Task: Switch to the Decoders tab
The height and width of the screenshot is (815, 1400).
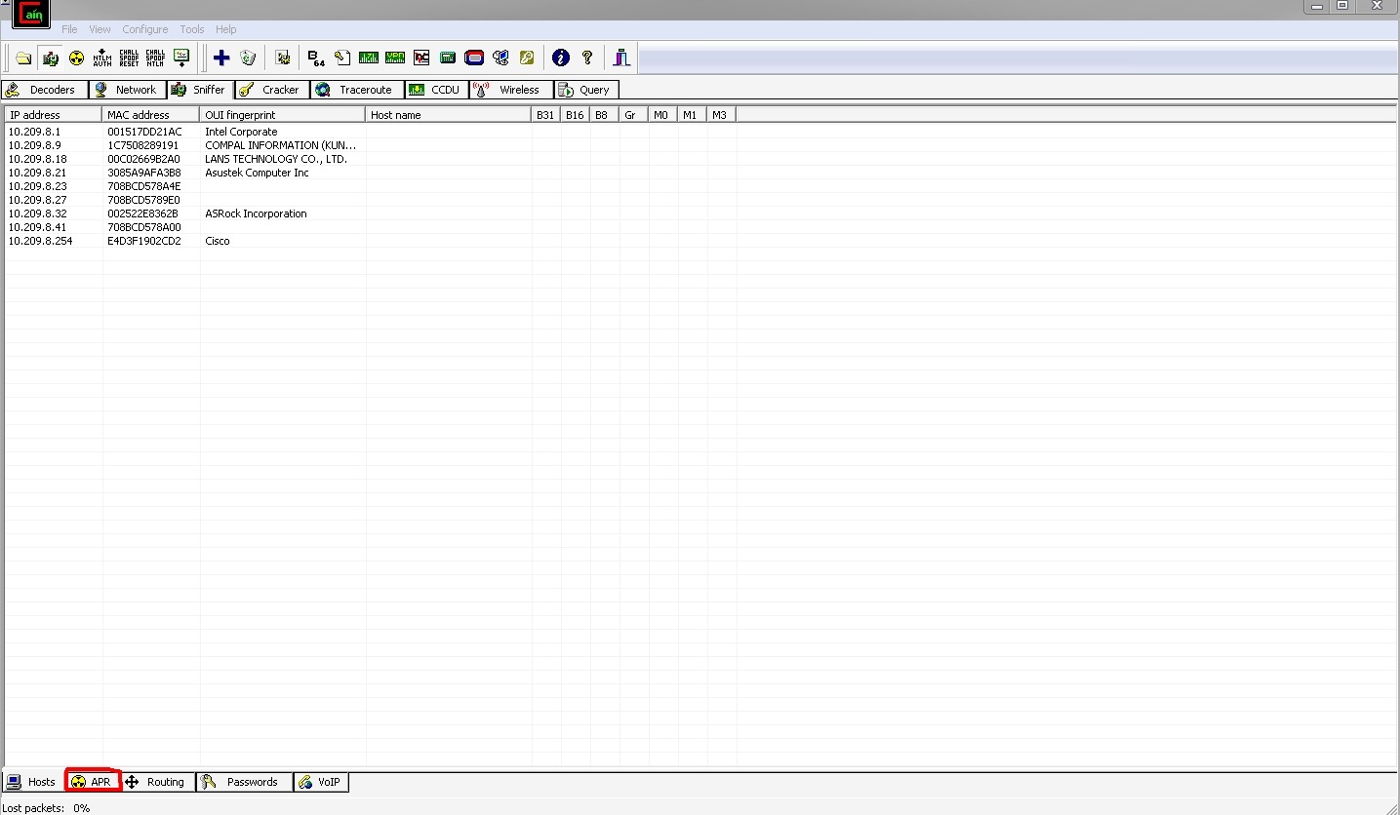Action: [x=45, y=90]
